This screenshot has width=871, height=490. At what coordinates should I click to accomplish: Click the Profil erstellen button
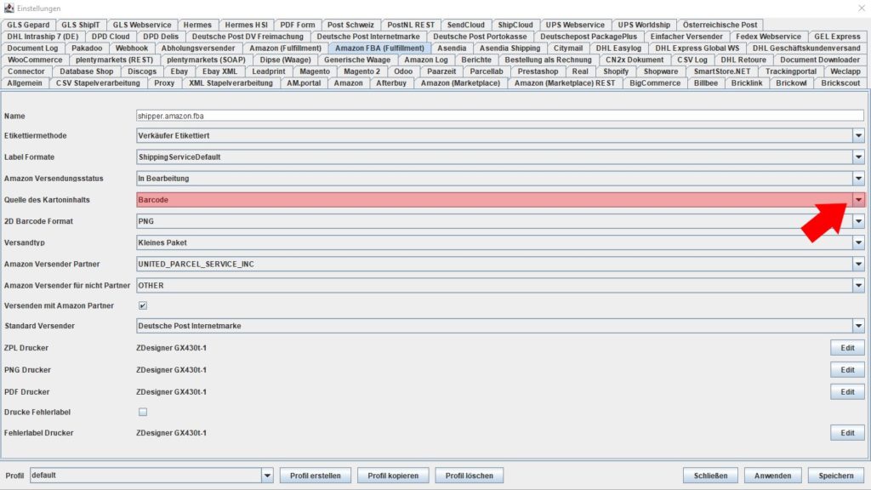[315, 476]
